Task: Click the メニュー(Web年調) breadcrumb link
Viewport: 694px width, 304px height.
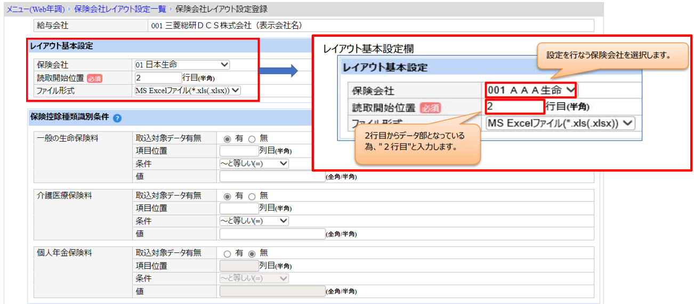Action: coord(35,9)
